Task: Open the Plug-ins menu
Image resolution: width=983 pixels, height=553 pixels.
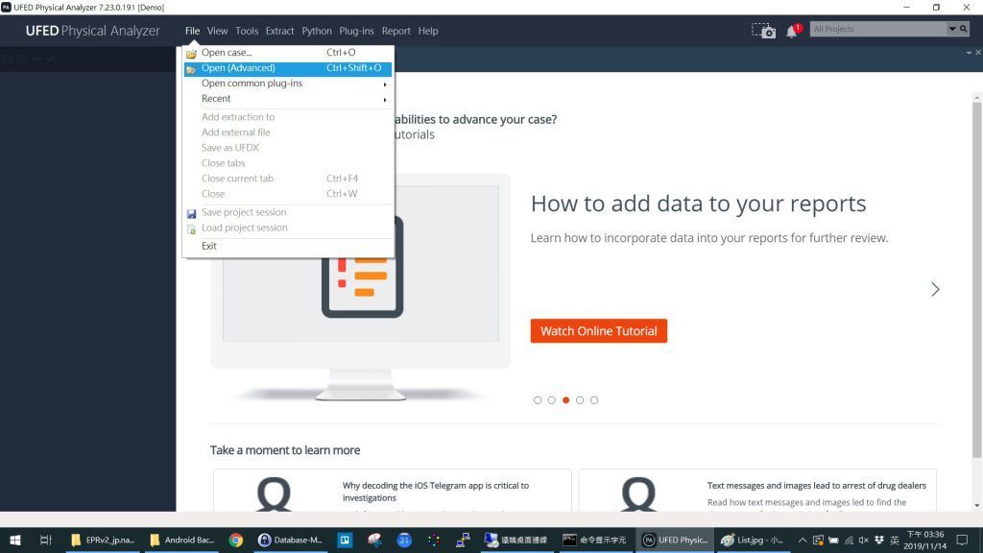Action: click(356, 31)
